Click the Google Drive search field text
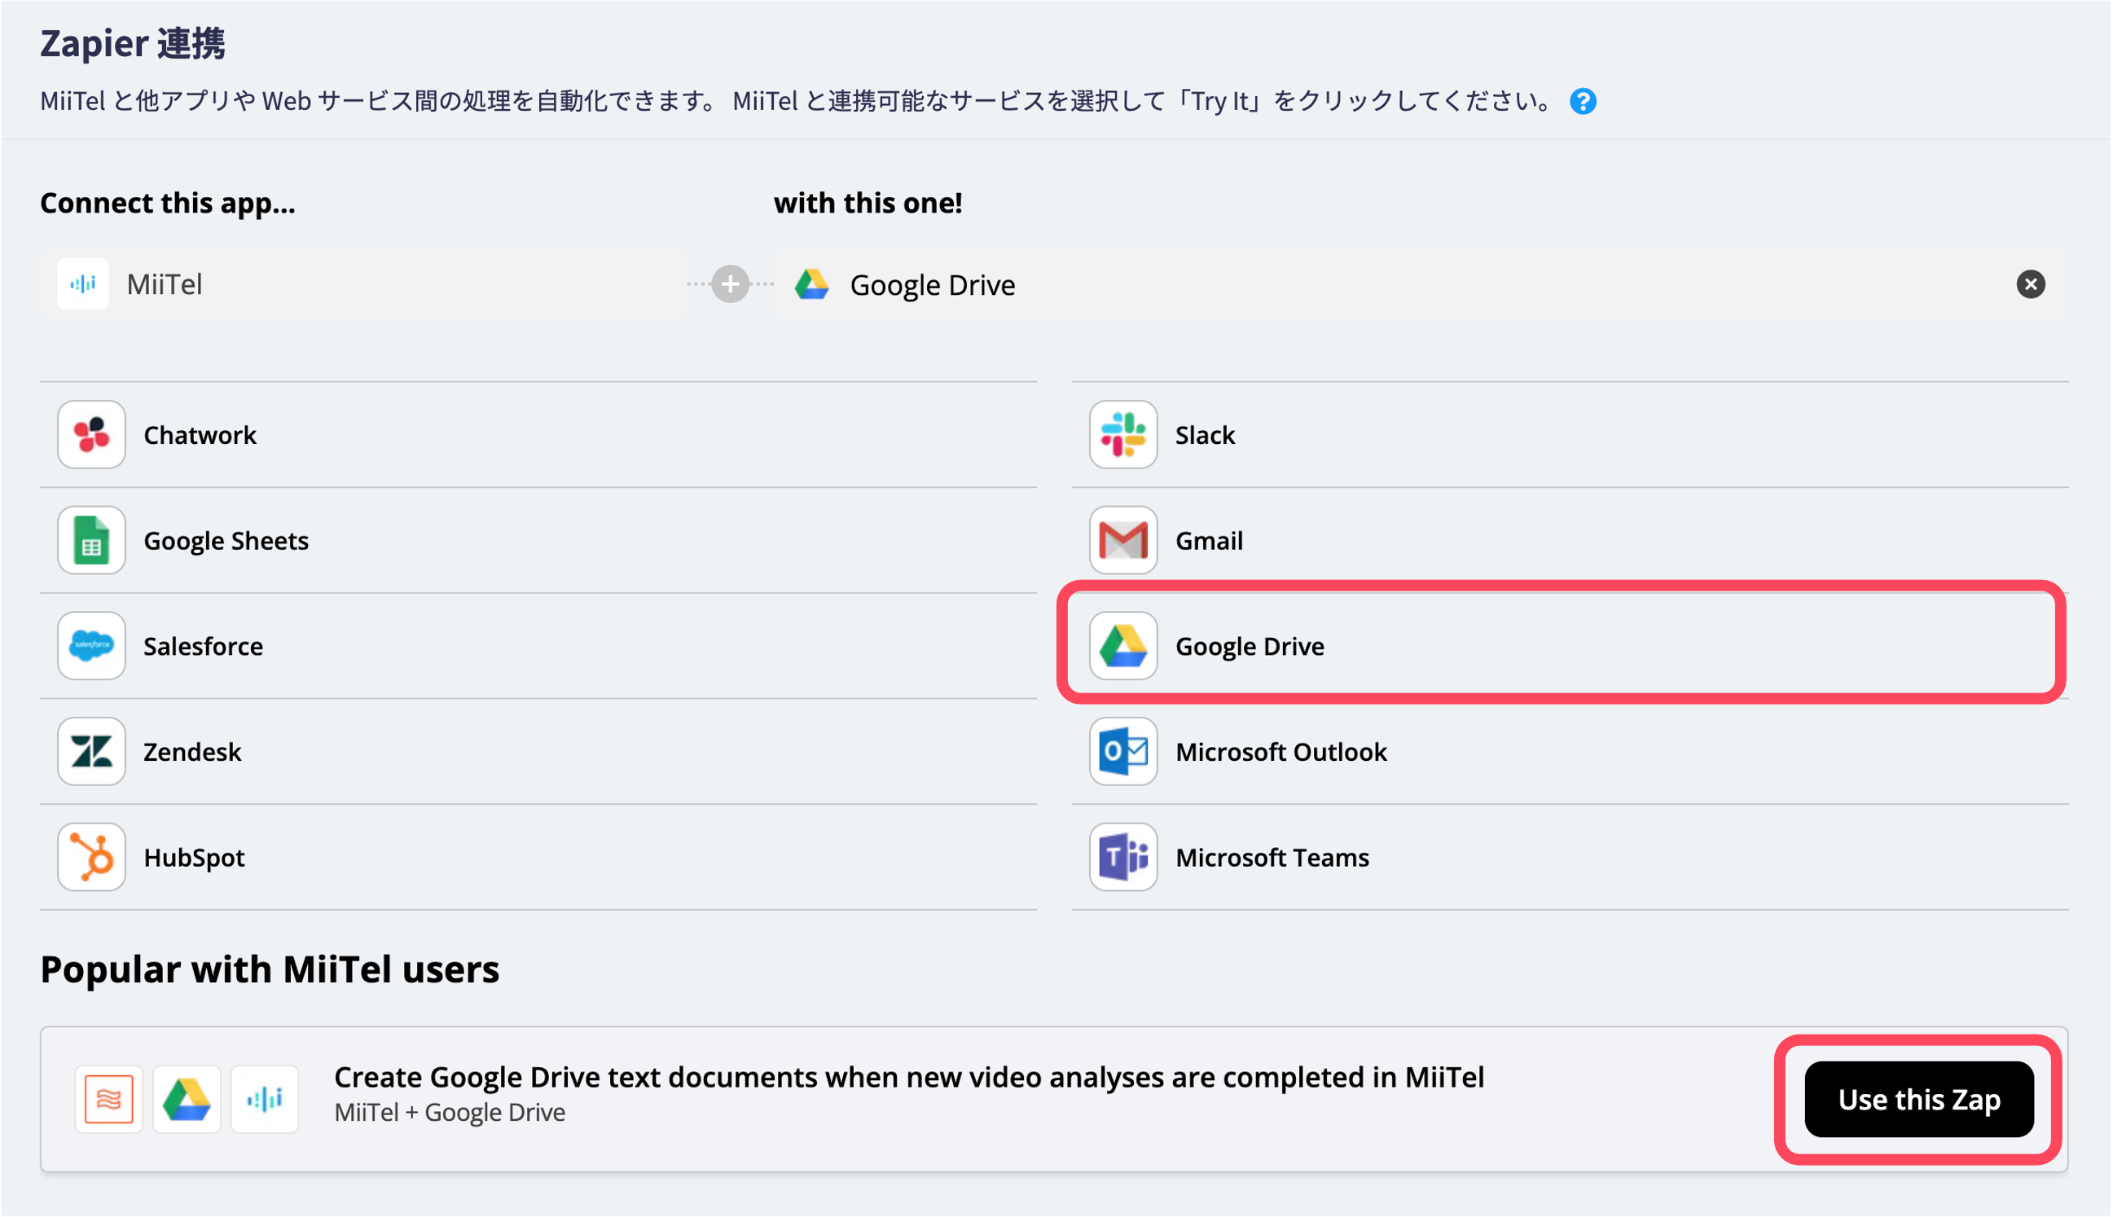 [x=933, y=285]
